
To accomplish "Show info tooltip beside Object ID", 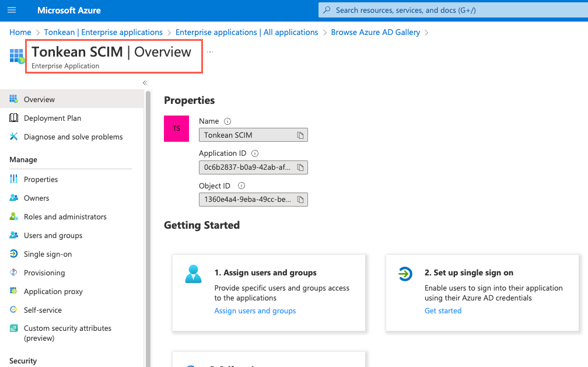I will pos(242,186).
